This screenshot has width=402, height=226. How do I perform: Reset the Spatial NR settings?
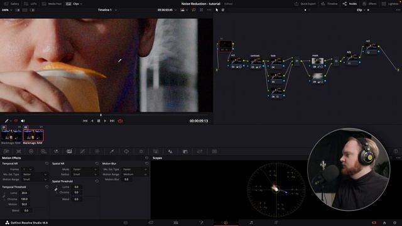97,163
